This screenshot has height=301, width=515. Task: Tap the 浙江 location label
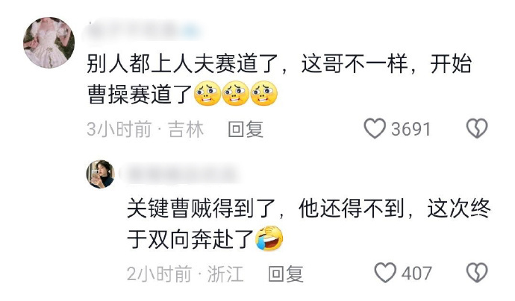225,273
